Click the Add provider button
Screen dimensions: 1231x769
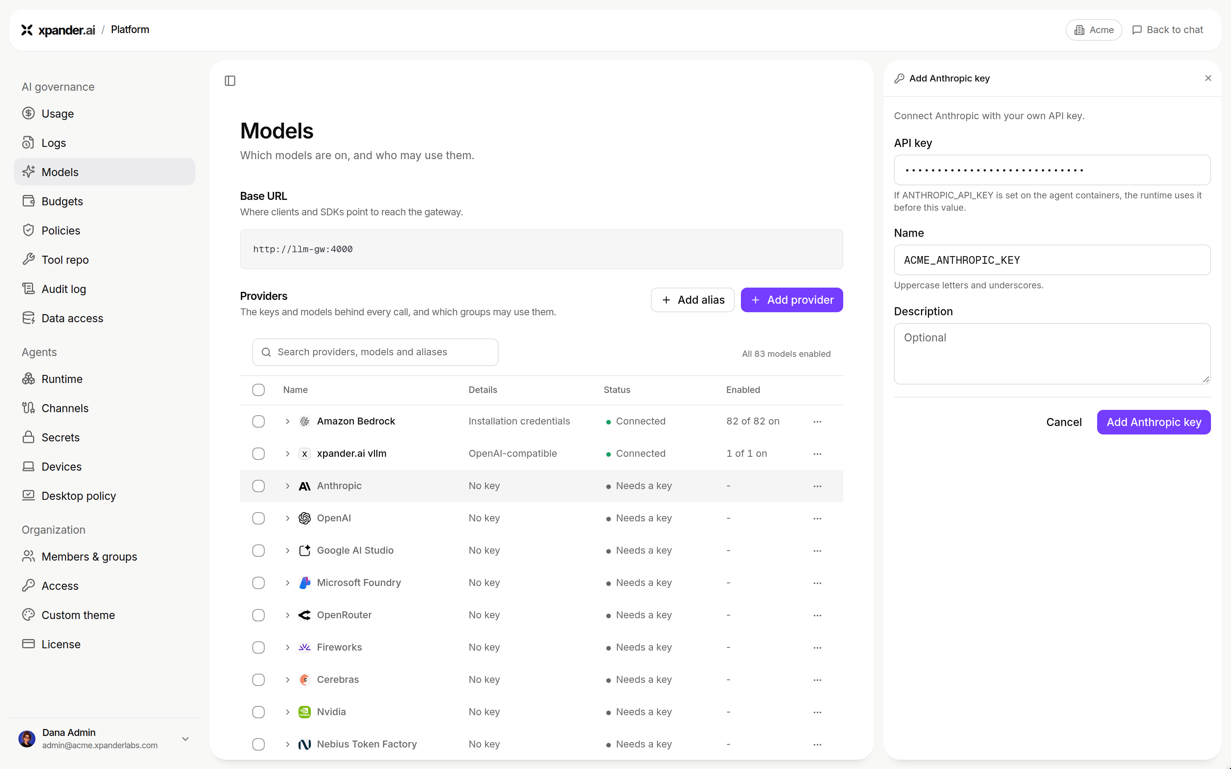click(x=792, y=300)
